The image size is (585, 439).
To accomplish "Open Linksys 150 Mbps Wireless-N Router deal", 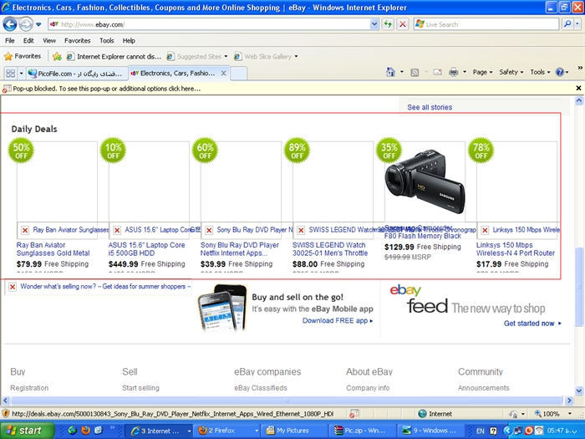I will point(516,249).
